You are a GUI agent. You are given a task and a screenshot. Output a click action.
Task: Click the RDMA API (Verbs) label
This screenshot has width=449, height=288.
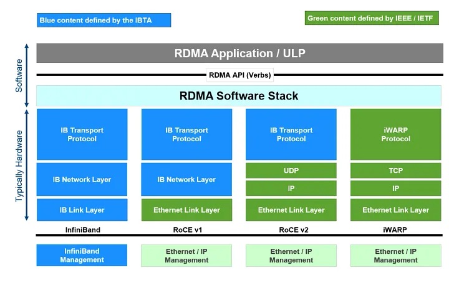[240, 75]
